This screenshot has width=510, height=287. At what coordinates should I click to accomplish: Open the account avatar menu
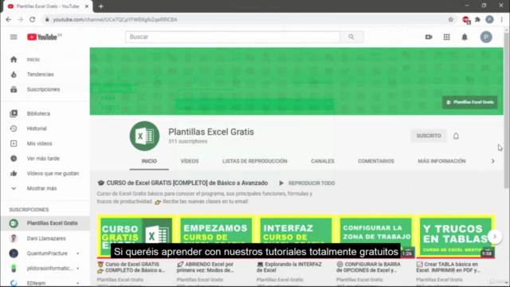click(486, 37)
